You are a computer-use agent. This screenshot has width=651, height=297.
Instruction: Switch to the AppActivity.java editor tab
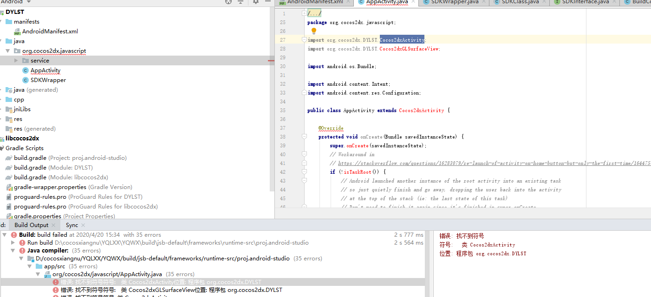pyautogui.click(x=387, y=2)
